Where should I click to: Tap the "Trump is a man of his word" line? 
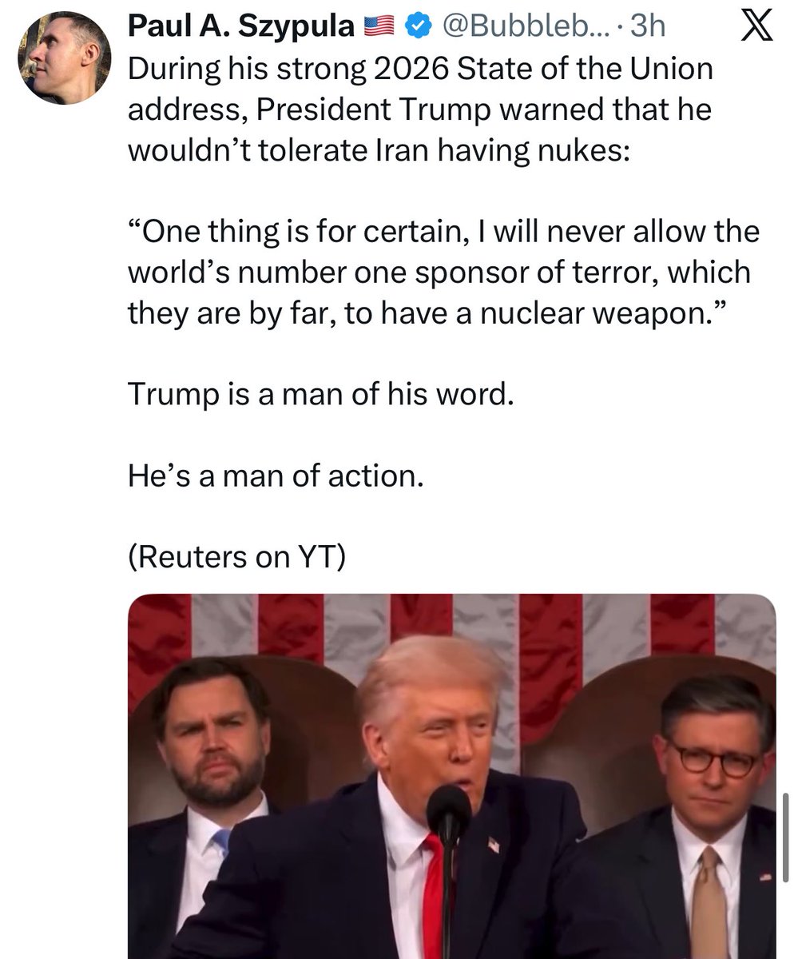click(x=319, y=395)
